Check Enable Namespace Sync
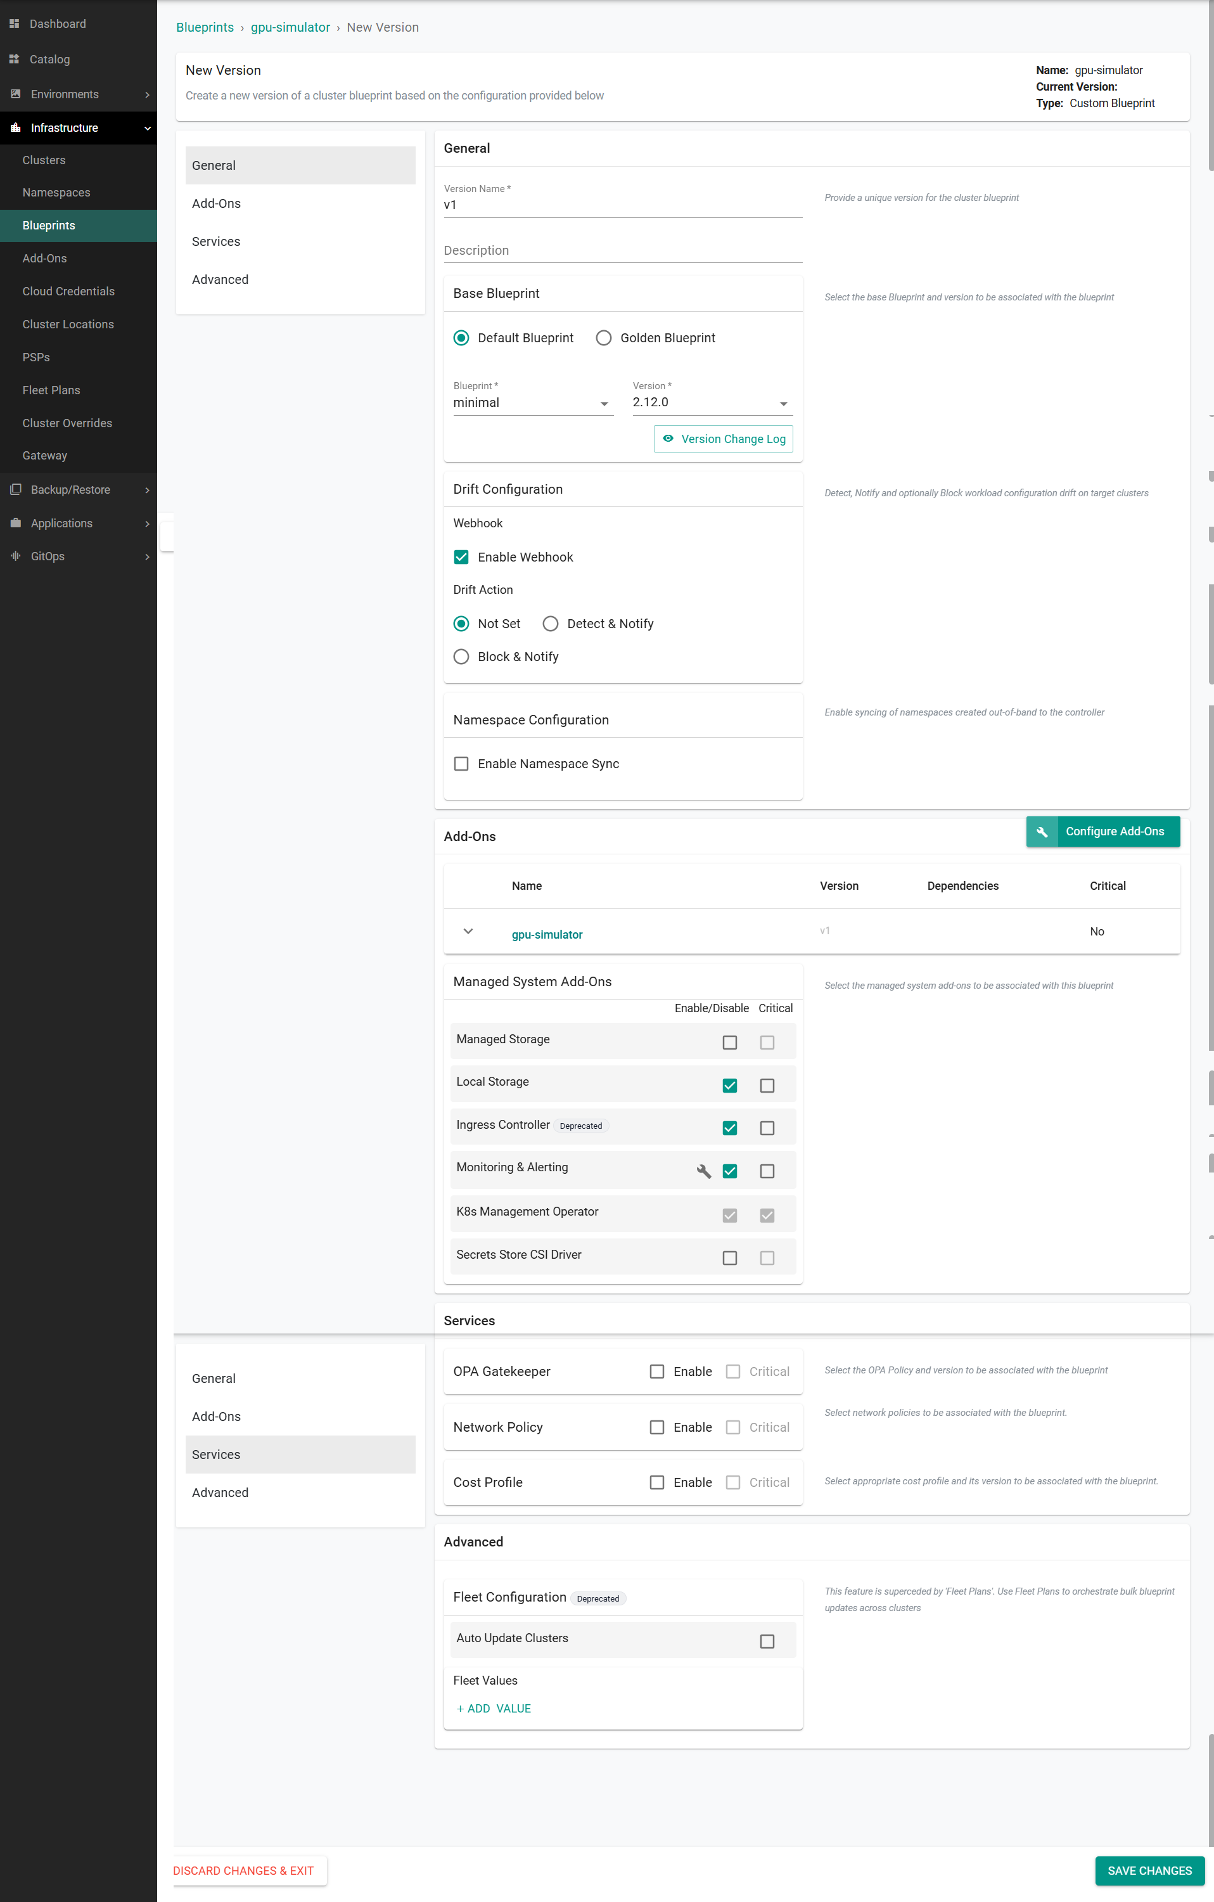The height and width of the screenshot is (1902, 1214). coord(461,764)
